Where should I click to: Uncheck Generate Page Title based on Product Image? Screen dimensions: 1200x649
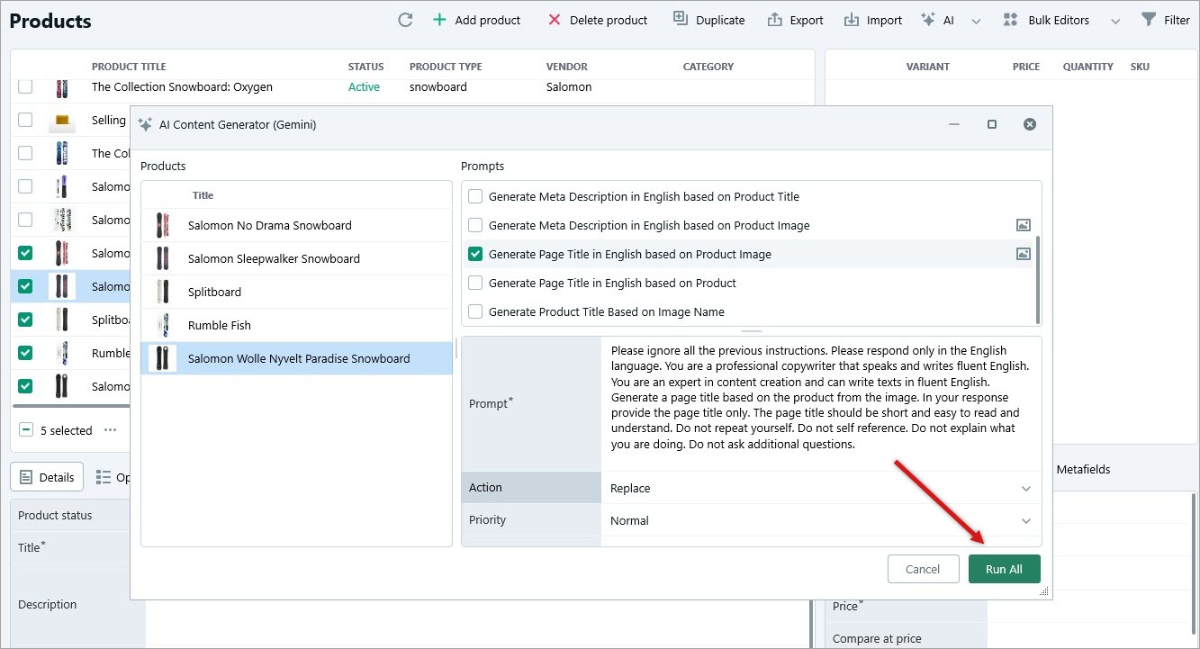point(475,255)
